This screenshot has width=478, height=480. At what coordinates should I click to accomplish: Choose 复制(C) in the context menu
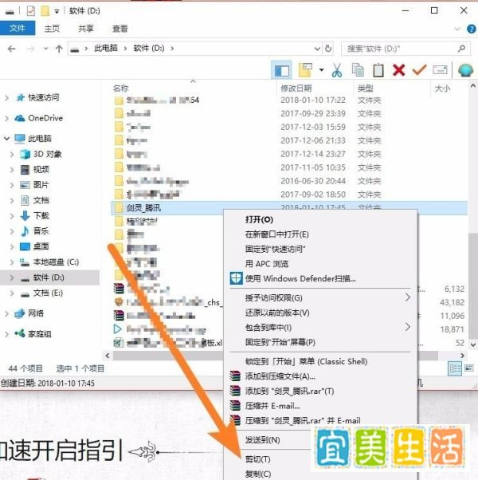coord(258,474)
